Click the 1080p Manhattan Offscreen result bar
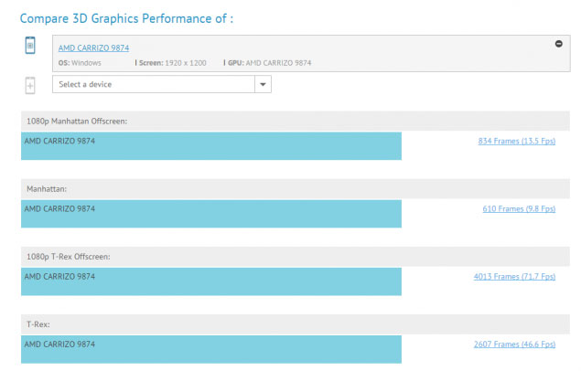The image size is (581, 371). click(x=210, y=147)
